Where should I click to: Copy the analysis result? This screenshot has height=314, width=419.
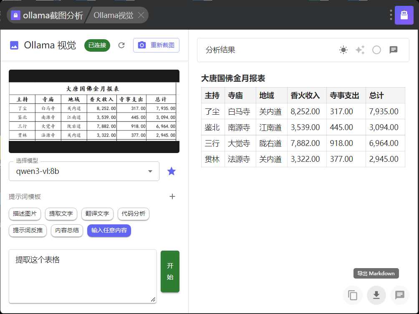click(353, 295)
